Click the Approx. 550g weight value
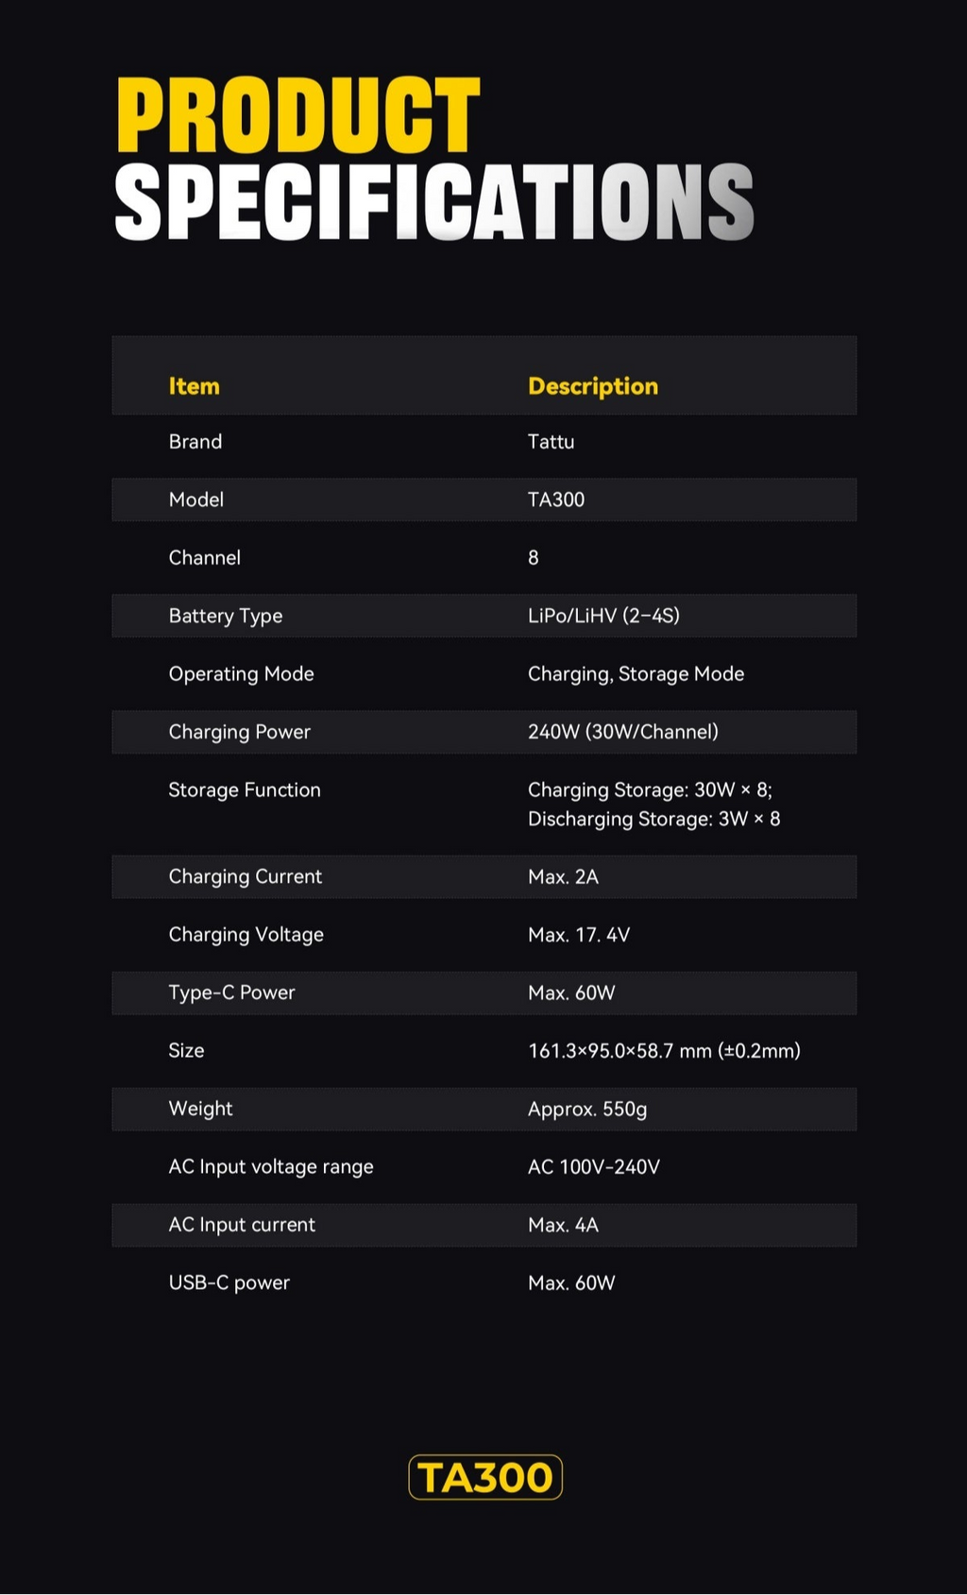Viewport: 967px width, 1595px height. point(587,1109)
